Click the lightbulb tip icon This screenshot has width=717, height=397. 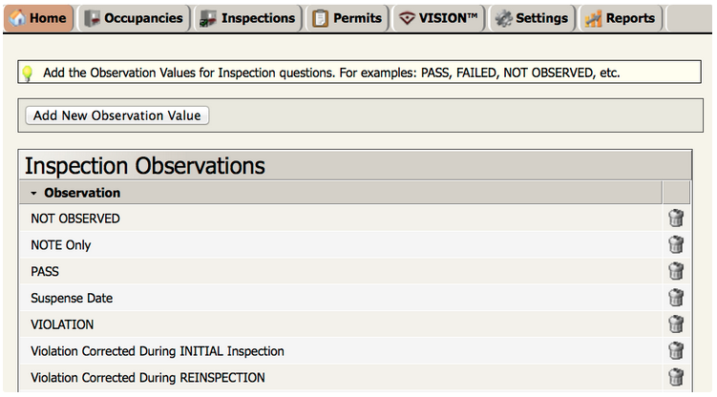[28, 73]
